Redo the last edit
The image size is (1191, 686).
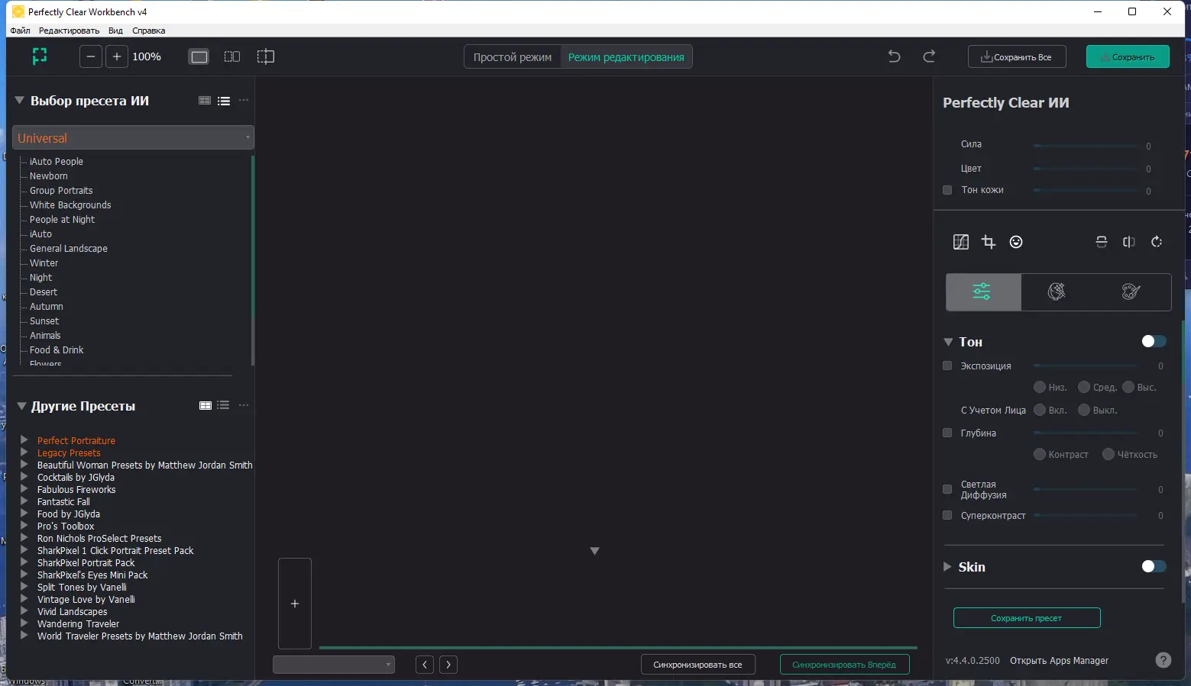929,56
